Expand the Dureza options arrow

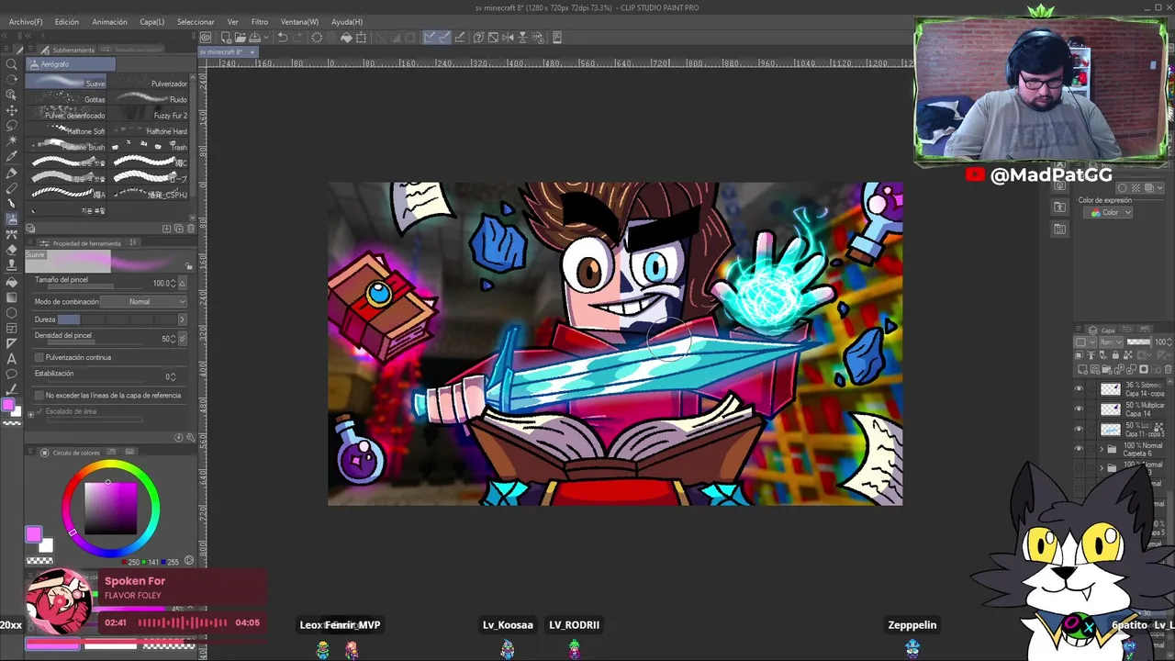tap(181, 319)
